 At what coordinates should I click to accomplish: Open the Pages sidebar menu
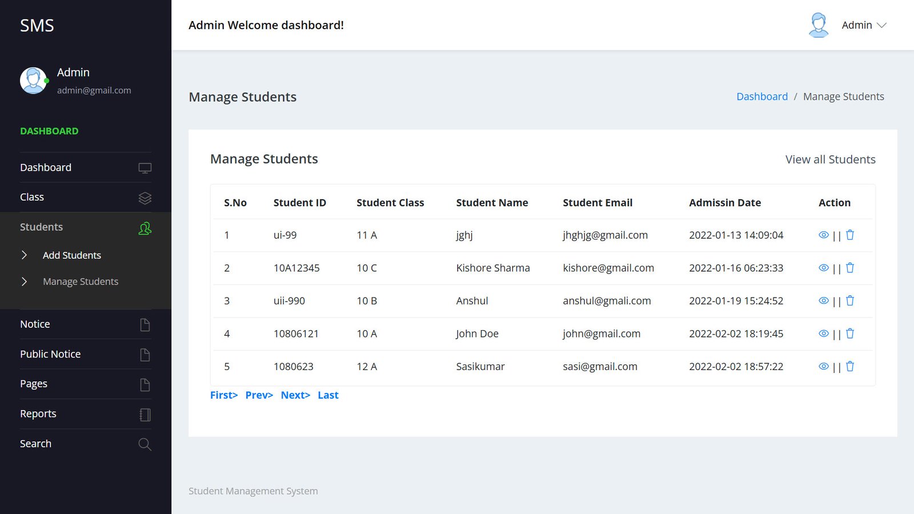[86, 384]
